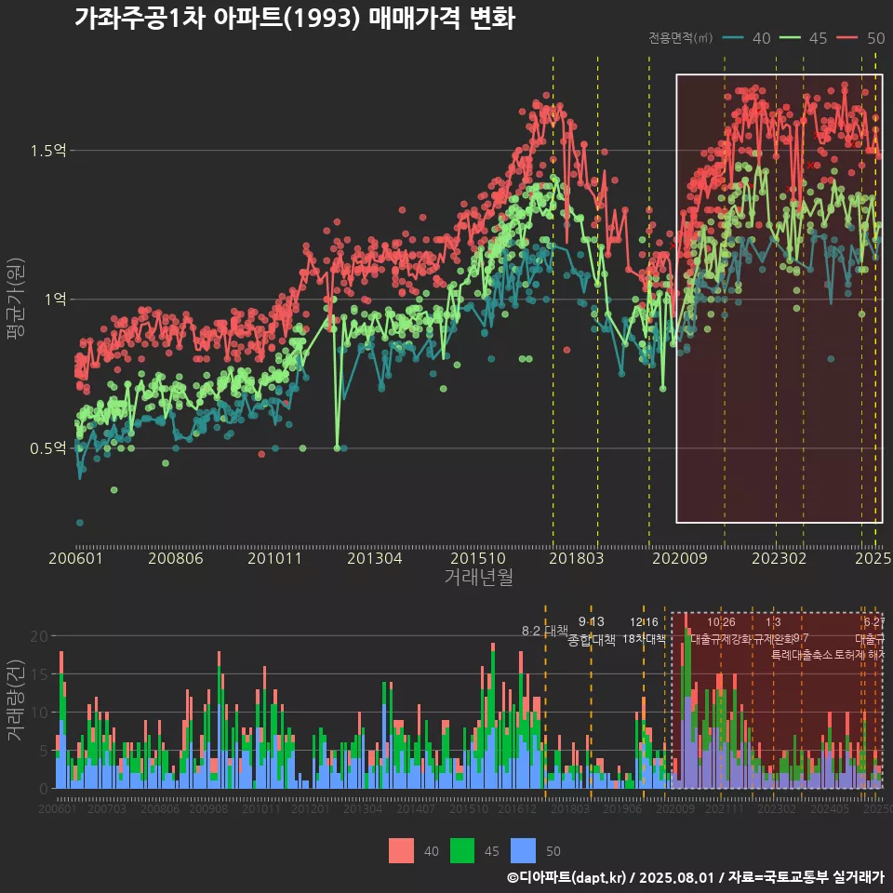Click the chart title 가좌주공1차 아파트(1993) 매매가격 변화
Image resolution: width=893 pixels, height=893 pixels.
(x=295, y=19)
